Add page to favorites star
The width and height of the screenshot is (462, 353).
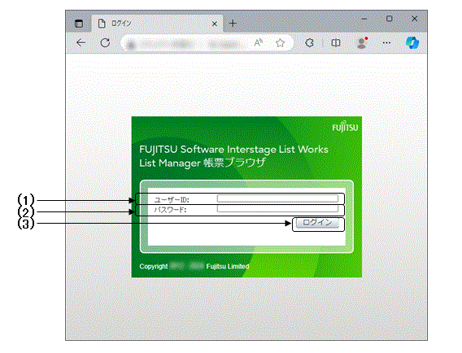click(x=280, y=43)
